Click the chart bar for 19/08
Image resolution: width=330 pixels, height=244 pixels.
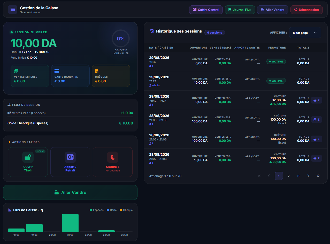point(34,228)
